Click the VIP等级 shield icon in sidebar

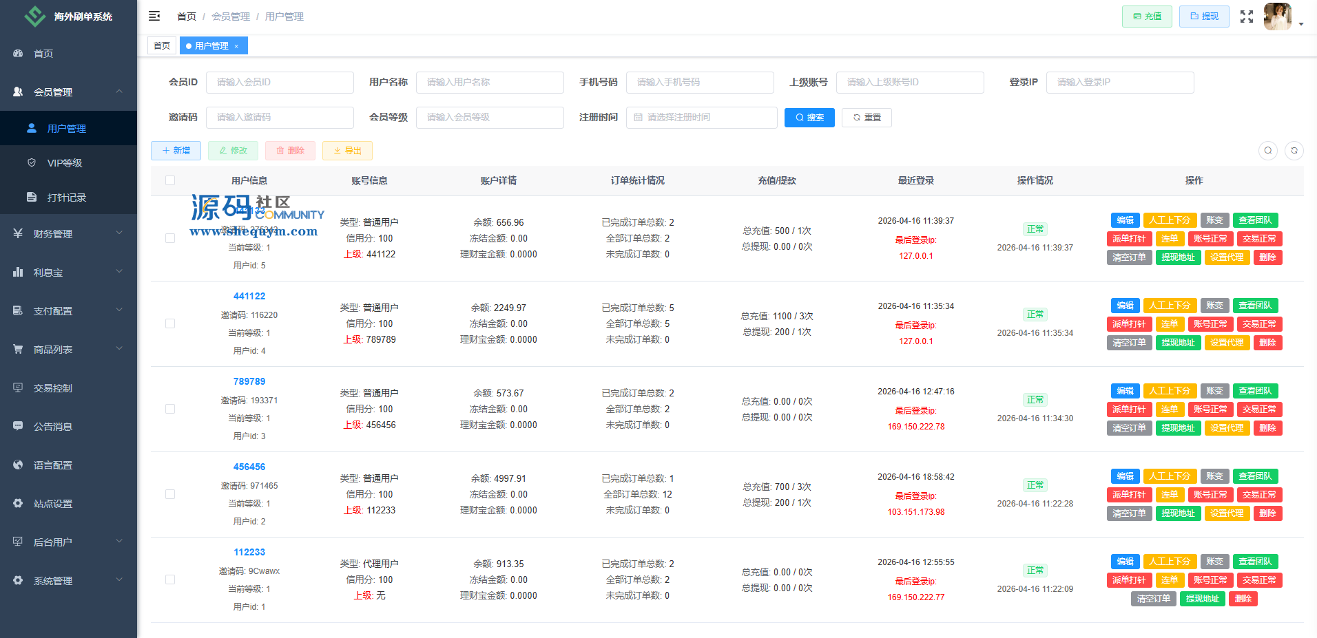[32, 163]
